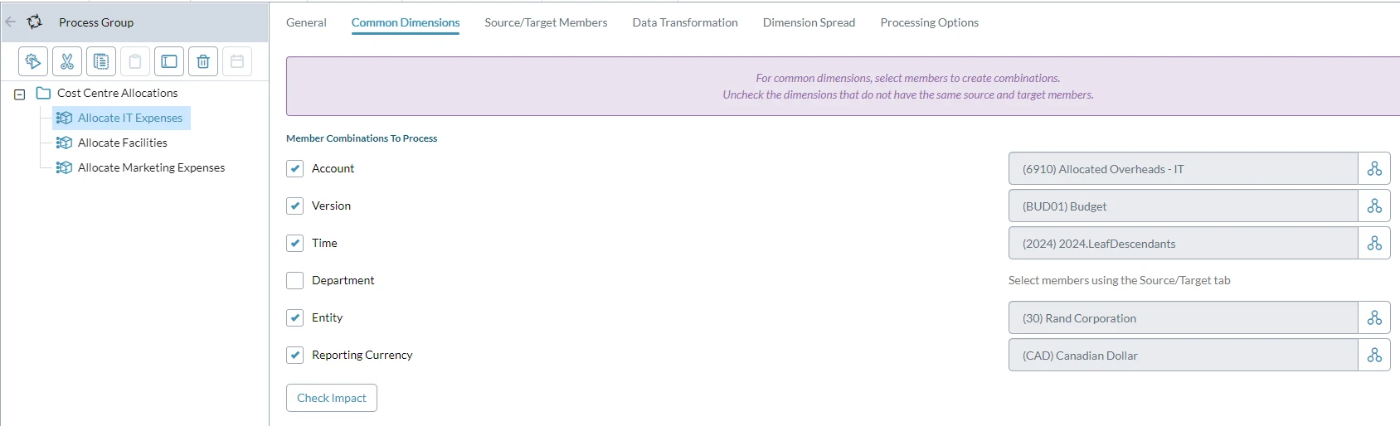Click the Check Impact button
This screenshot has height=426, width=1400.
pyautogui.click(x=332, y=398)
